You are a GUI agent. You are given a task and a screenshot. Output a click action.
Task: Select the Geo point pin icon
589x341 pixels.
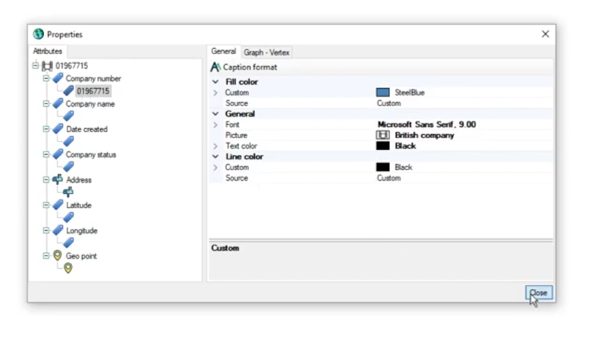tap(57, 256)
